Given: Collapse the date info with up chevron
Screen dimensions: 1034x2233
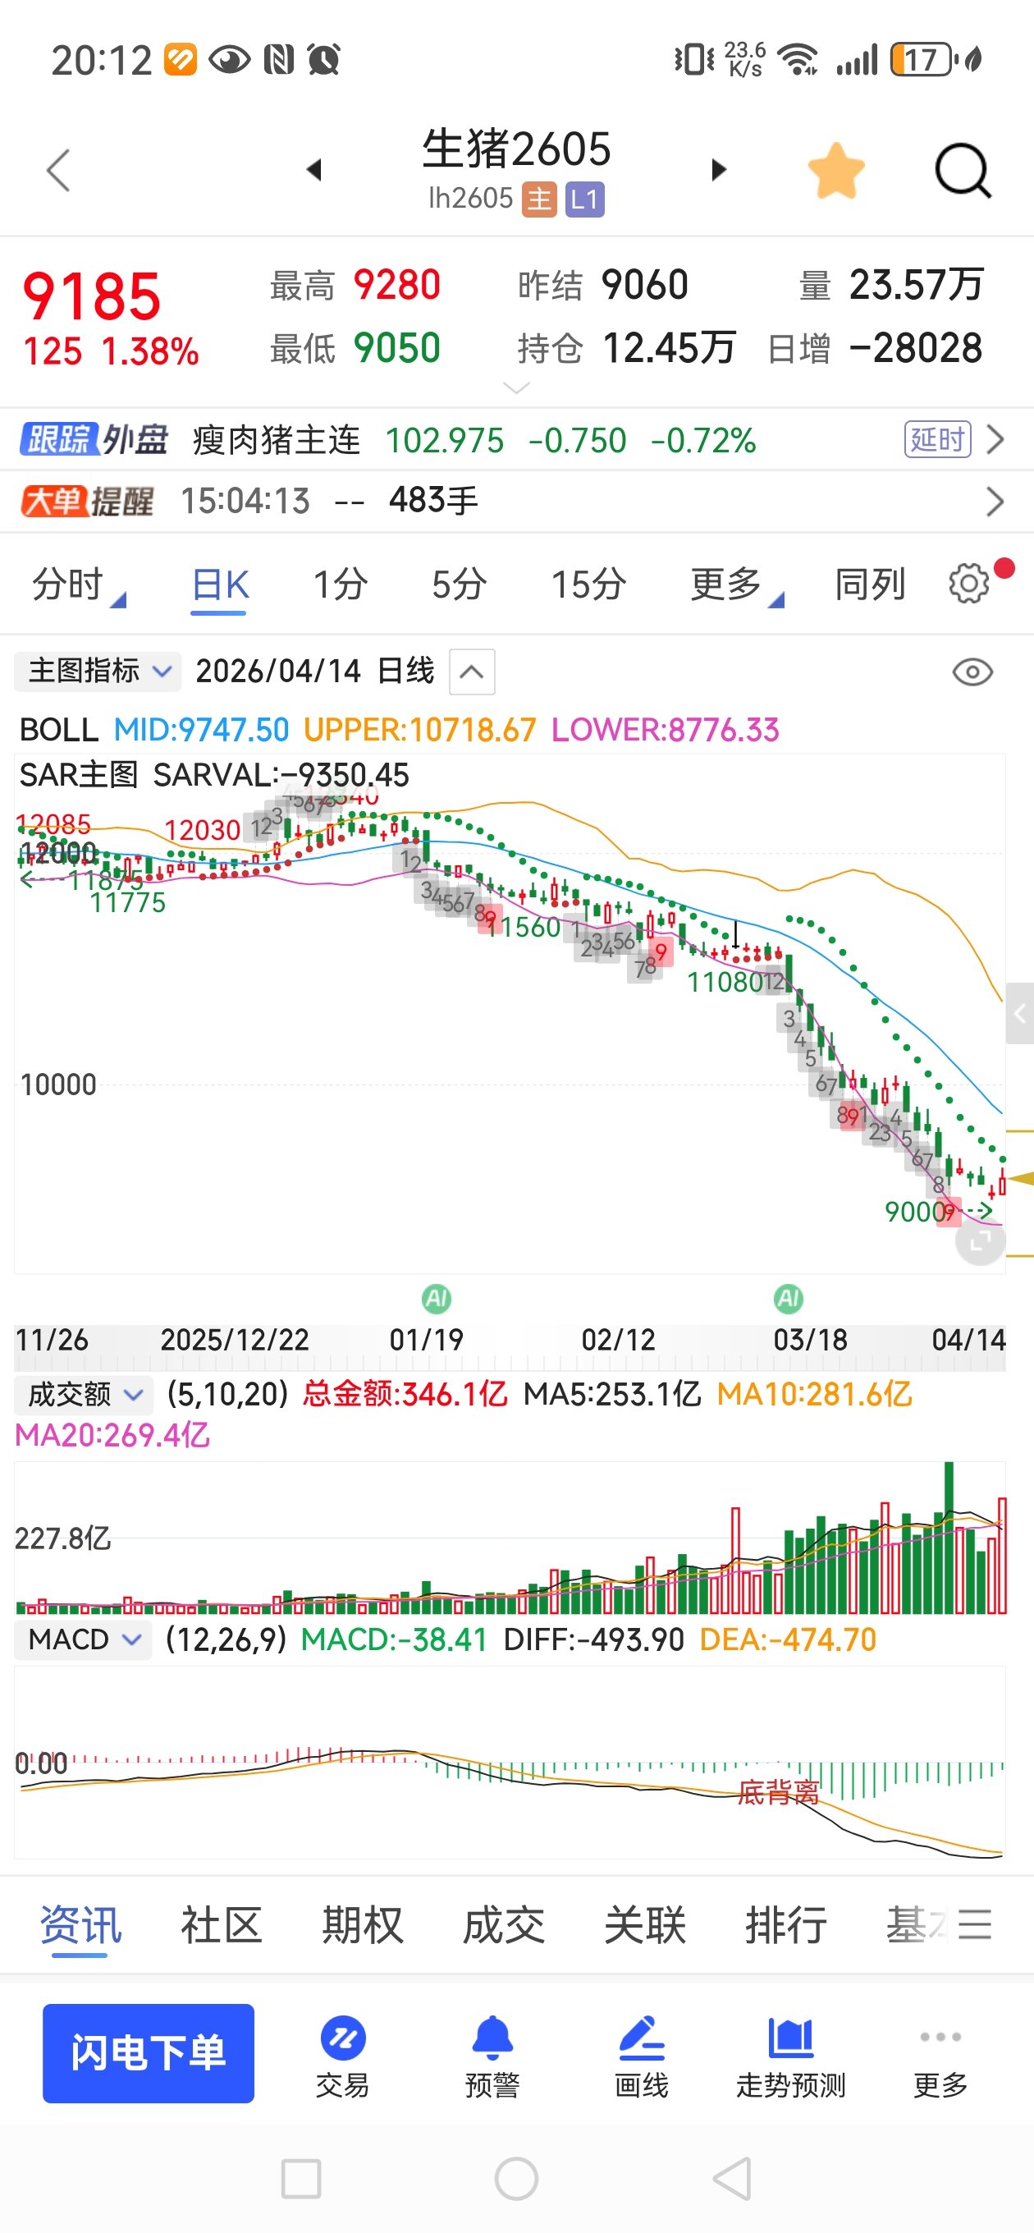Looking at the screenshot, I should click(x=472, y=672).
